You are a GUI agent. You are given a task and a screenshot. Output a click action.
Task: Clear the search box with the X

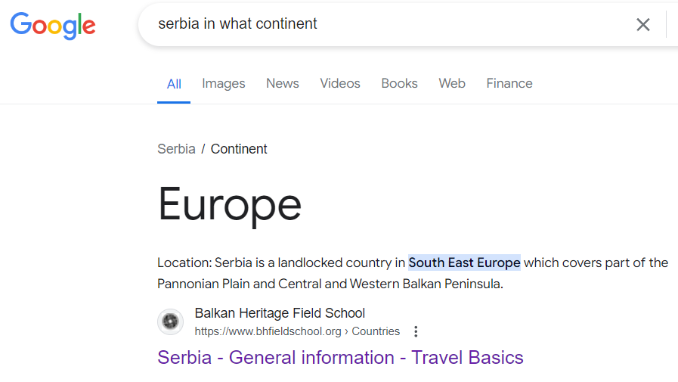[643, 24]
